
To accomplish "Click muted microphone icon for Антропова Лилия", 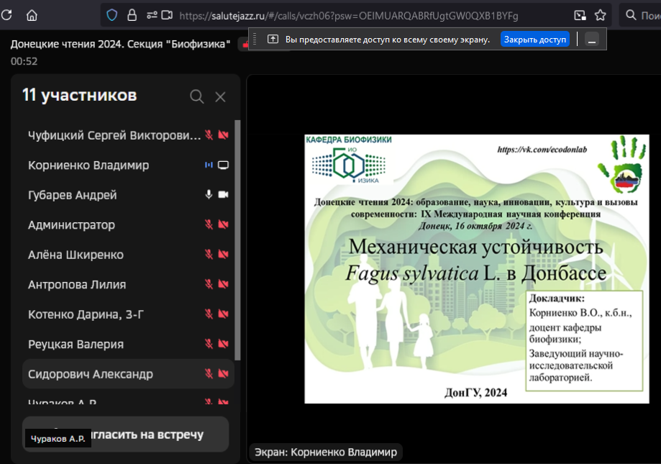I will pos(209,284).
